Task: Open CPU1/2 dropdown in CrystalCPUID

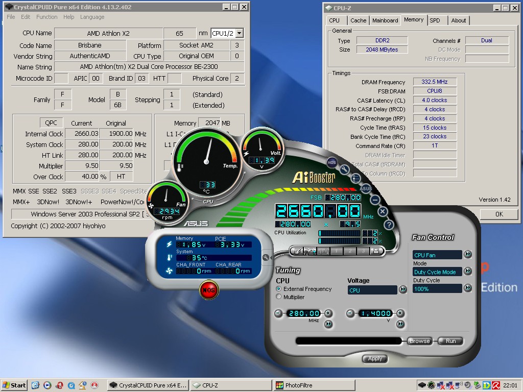Action: click(x=240, y=33)
